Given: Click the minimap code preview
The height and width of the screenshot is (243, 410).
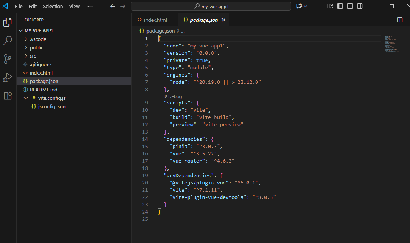Looking at the screenshot, I should click(x=392, y=44).
